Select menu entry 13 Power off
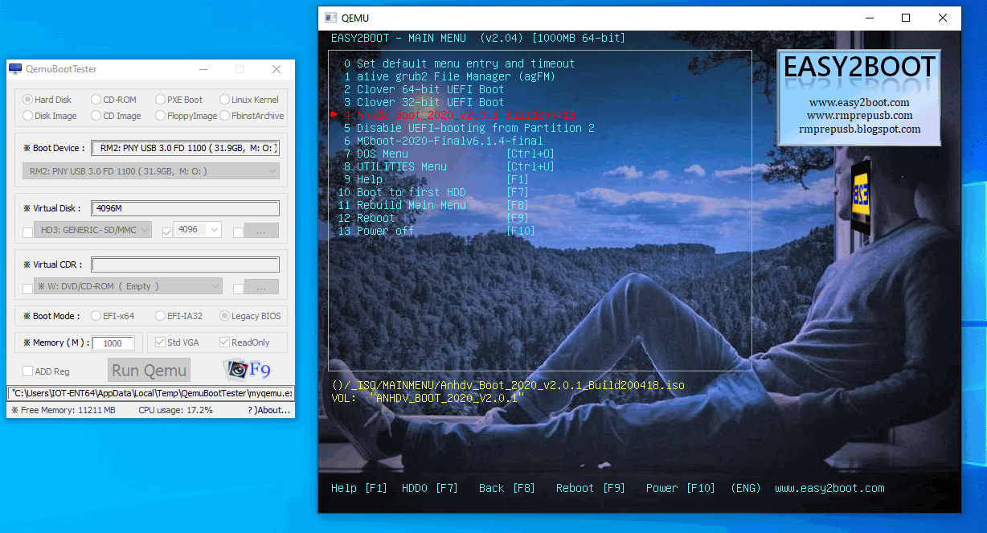Image resolution: width=987 pixels, height=533 pixels. (436, 231)
